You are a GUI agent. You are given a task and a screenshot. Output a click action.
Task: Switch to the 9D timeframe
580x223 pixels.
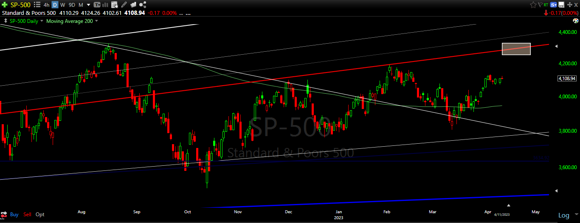click(x=72, y=5)
